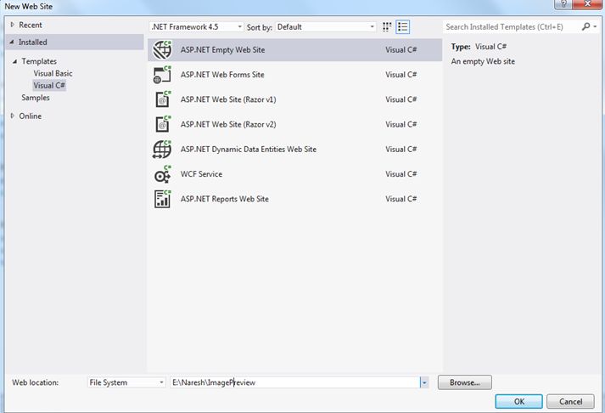Click the ASP.NET Empty Web Site globe icon
Viewport: 605px width, 413px height.
coord(162,50)
